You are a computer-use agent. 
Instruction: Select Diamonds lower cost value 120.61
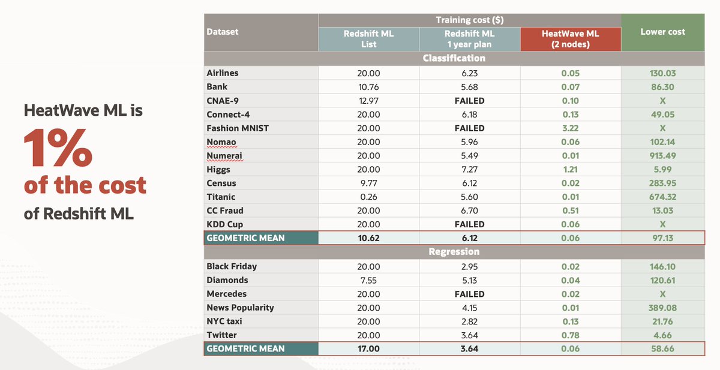point(662,280)
